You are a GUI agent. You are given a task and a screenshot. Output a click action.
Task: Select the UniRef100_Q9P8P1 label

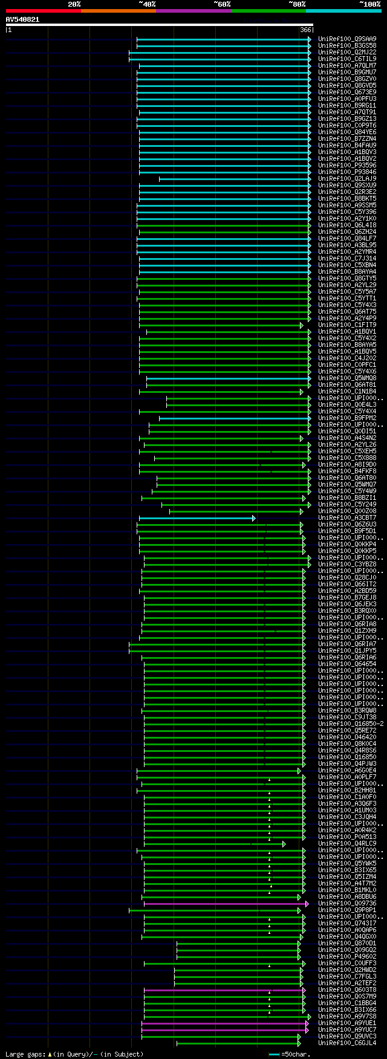(347, 910)
